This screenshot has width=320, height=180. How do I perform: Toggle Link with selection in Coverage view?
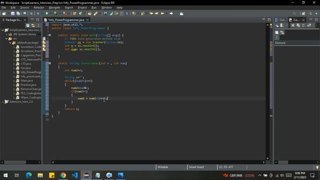pyautogui.click(x=282, y=32)
